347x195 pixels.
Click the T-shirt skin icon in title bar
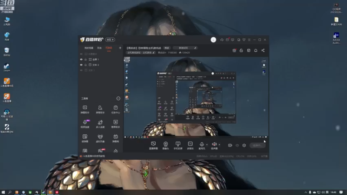tap(244, 40)
